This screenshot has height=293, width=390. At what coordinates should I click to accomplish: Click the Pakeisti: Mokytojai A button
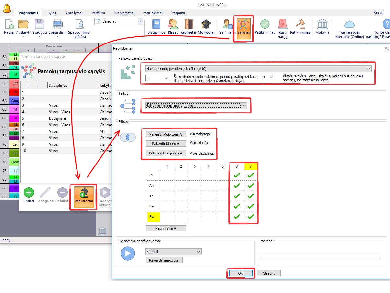[166, 134]
